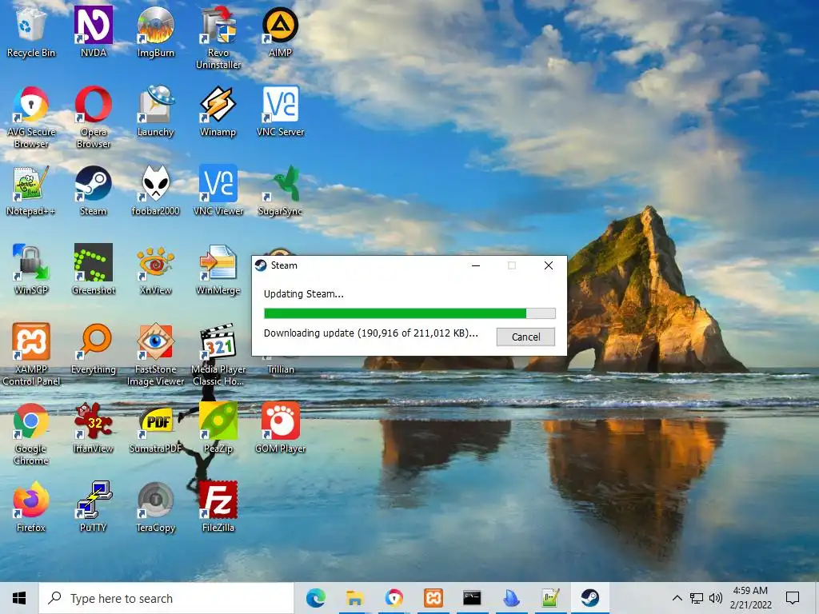
Task: Select the PuTTY desktop shortcut
Action: pyautogui.click(x=93, y=506)
